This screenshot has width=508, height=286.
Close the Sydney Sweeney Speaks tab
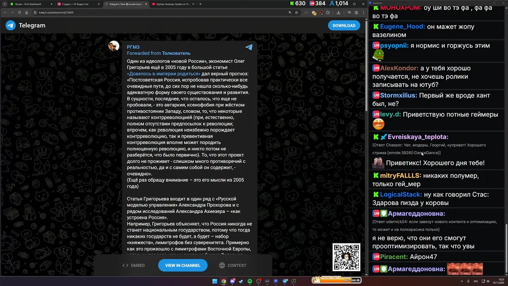192,4
